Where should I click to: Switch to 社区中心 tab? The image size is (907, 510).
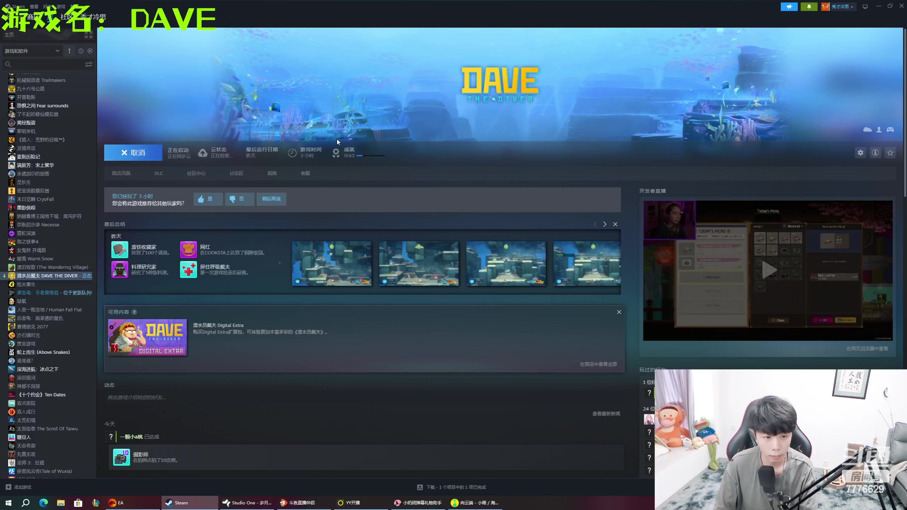(196, 173)
